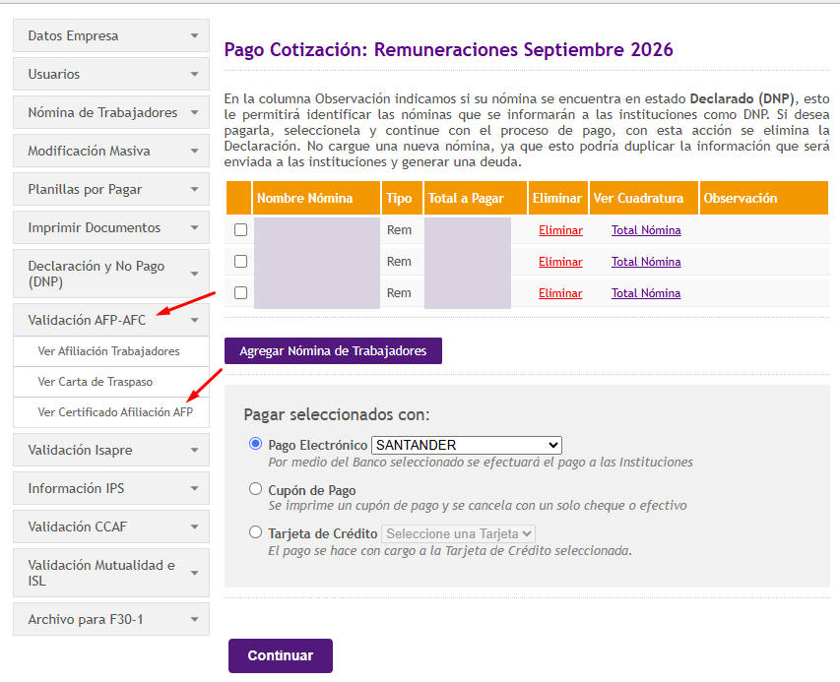The height and width of the screenshot is (682, 840).
Task: Collapse the Validación AFP-AFC section
Action: pos(111,320)
